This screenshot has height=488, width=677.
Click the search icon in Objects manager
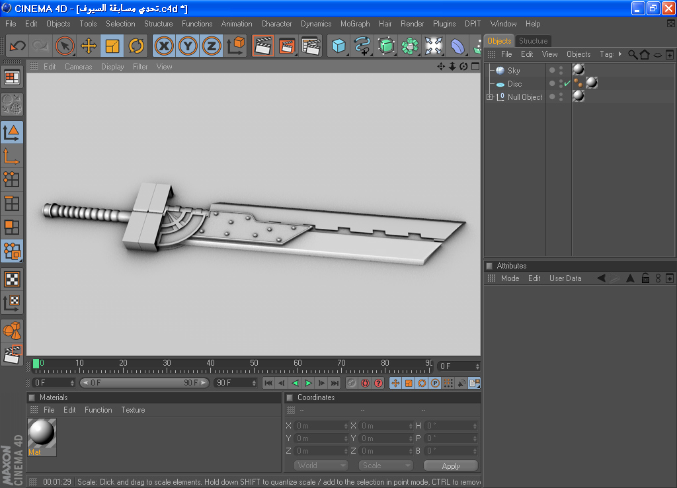tap(633, 54)
